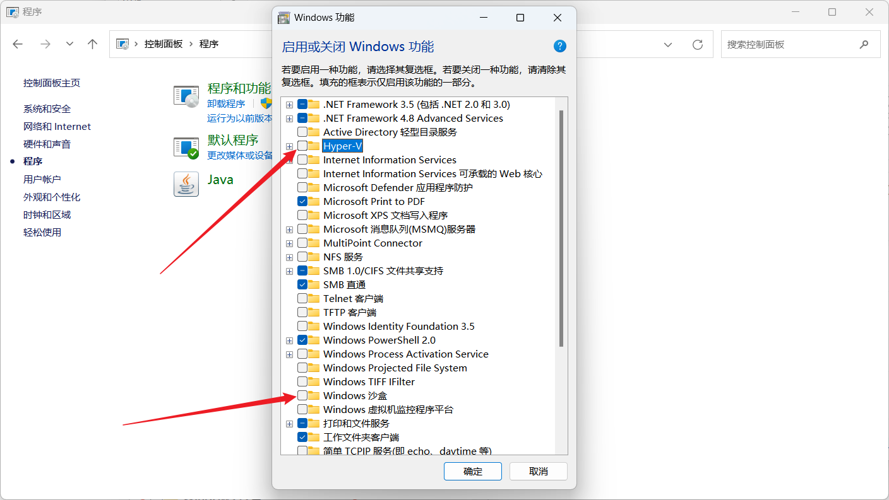The height and width of the screenshot is (500, 889).
Task: Open the 系统和安全 sidebar link
Action: (x=47, y=108)
